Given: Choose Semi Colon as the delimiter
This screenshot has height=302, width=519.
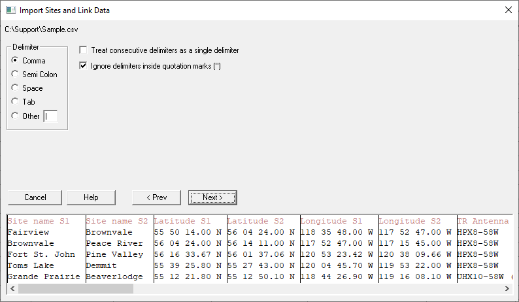Looking at the screenshot, I should [15, 75].
